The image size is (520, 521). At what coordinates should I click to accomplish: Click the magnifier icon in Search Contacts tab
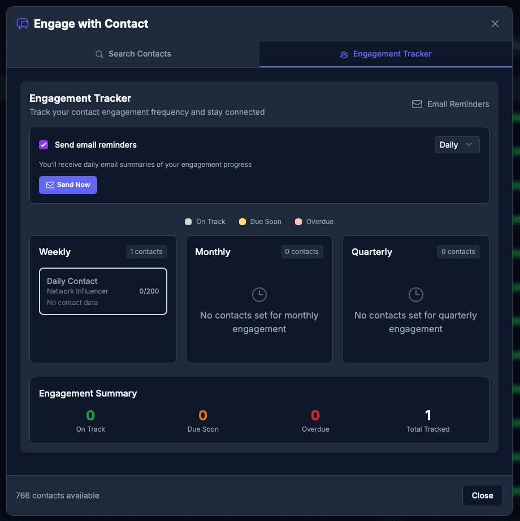99,54
